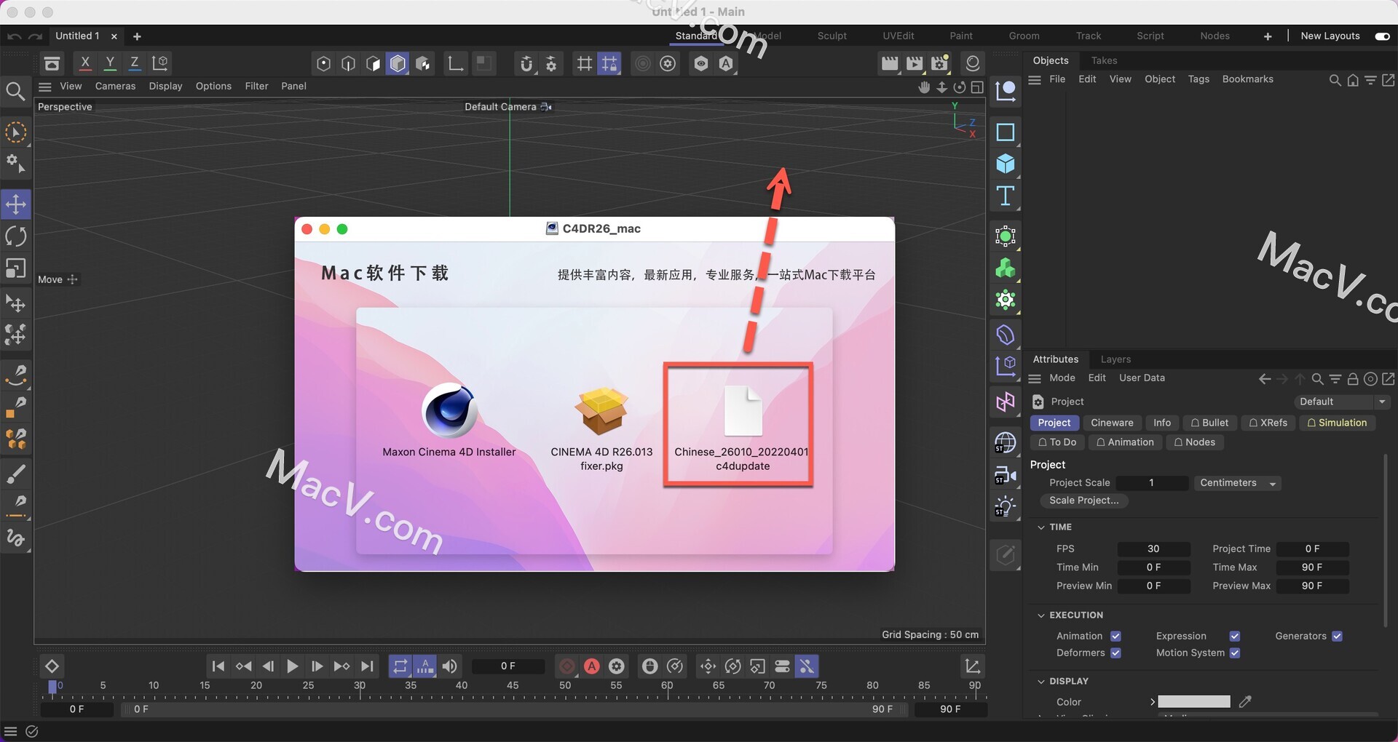Click timeline frame 45 marker
Viewport: 1398px width, 742px height.
(513, 685)
